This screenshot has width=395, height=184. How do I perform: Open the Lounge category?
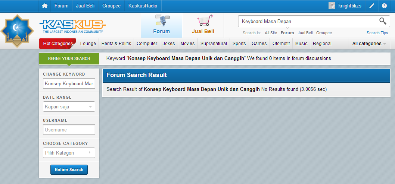click(x=88, y=44)
